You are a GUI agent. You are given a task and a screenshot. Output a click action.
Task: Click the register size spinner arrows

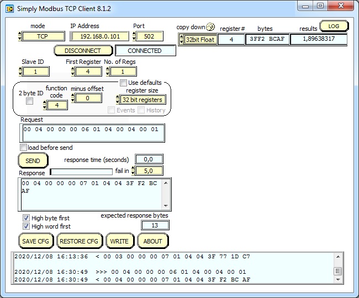pos(118,100)
